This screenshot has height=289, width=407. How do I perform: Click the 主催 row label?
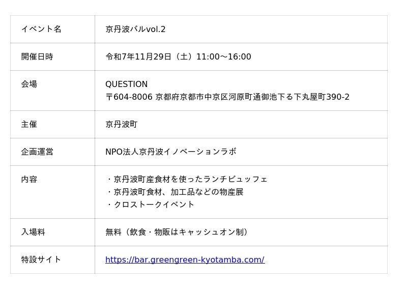click(x=29, y=124)
